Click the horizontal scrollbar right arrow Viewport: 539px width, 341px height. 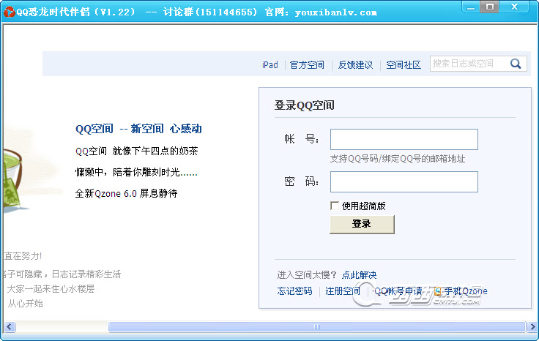(532, 326)
